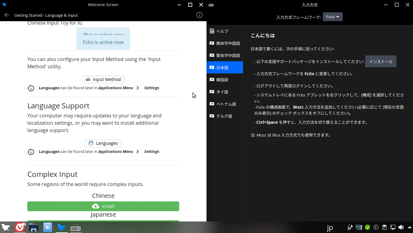The width and height of the screenshot is (413, 233).
Task: Select the 韓国語 sidebar tab
Action: pyautogui.click(x=225, y=80)
